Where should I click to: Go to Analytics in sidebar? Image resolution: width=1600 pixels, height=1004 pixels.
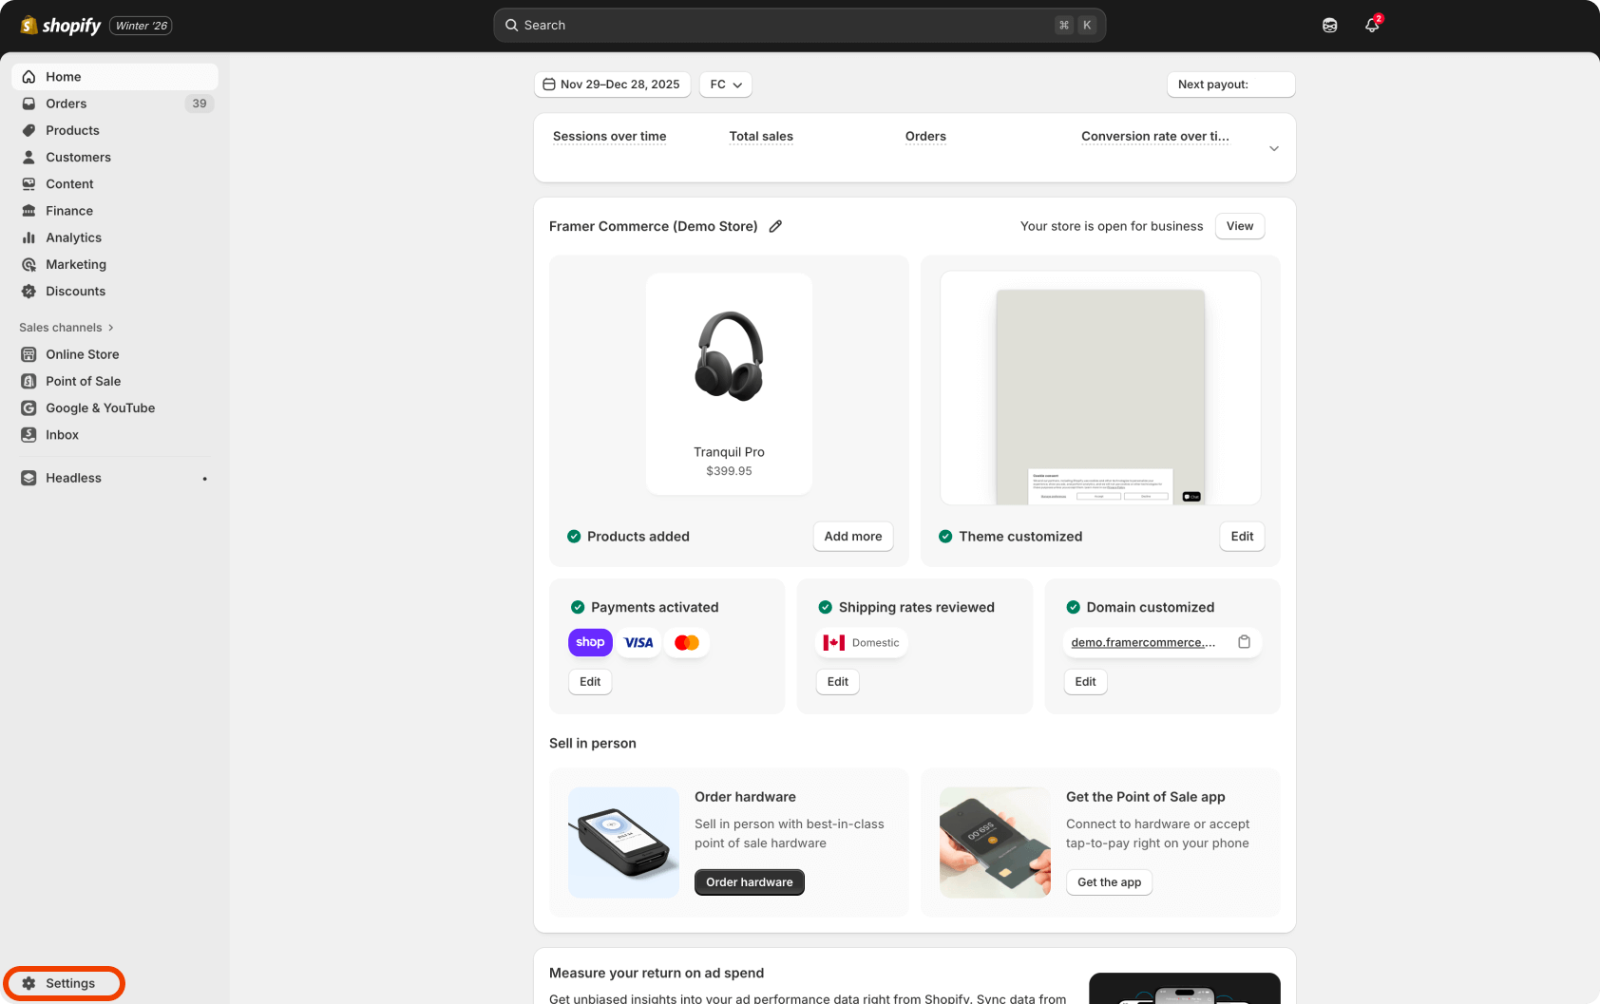tap(114, 237)
